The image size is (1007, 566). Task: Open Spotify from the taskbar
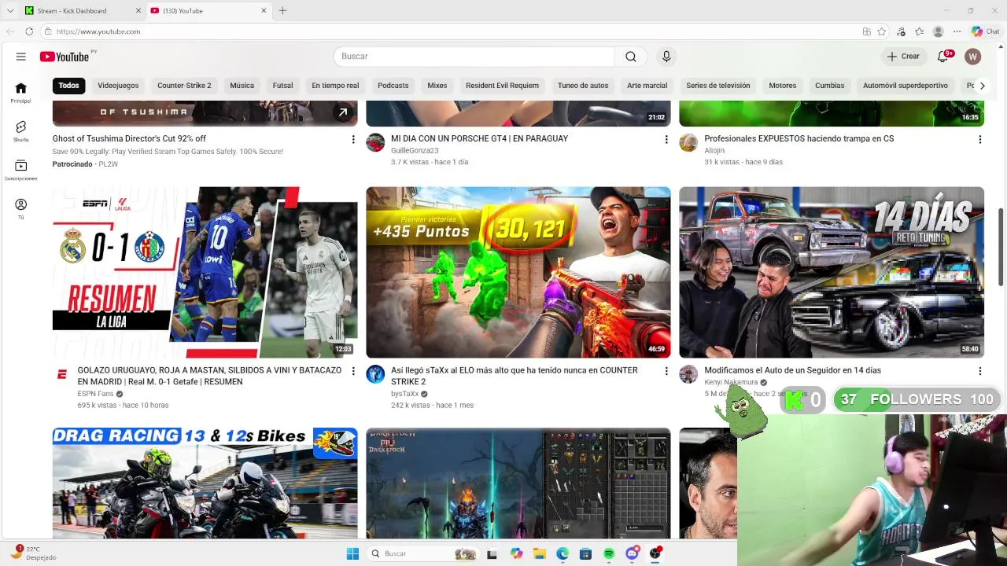(x=609, y=553)
